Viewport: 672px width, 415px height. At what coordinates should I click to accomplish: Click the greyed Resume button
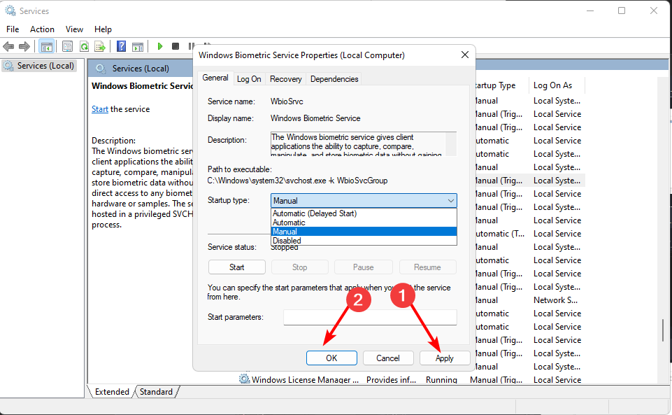[427, 267]
